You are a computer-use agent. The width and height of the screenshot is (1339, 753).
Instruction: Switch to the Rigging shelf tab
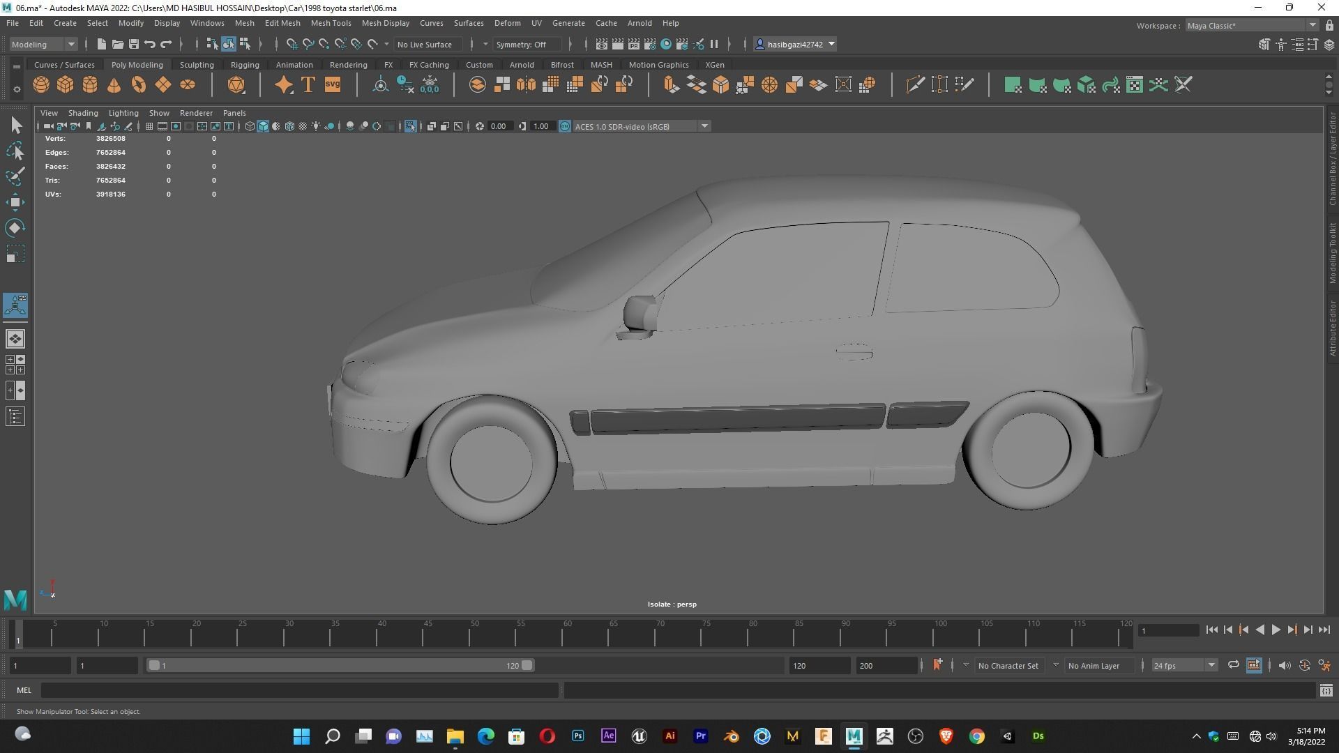[245, 65]
